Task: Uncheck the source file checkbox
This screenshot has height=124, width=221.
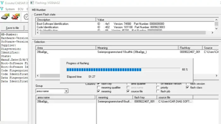Action: [128, 91]
